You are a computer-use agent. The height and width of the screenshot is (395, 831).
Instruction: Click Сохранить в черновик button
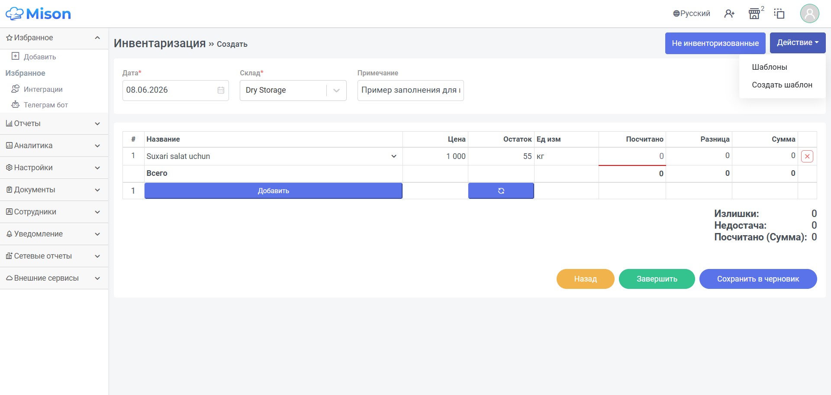[758, 279]
